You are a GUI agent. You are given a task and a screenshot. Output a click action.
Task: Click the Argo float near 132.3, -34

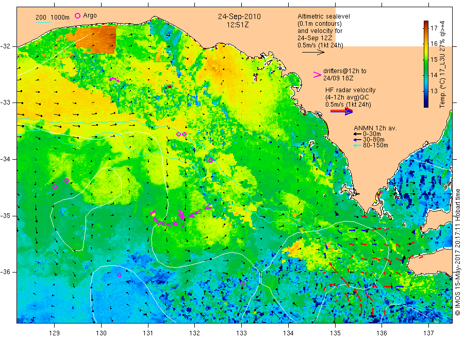[210, 161]
